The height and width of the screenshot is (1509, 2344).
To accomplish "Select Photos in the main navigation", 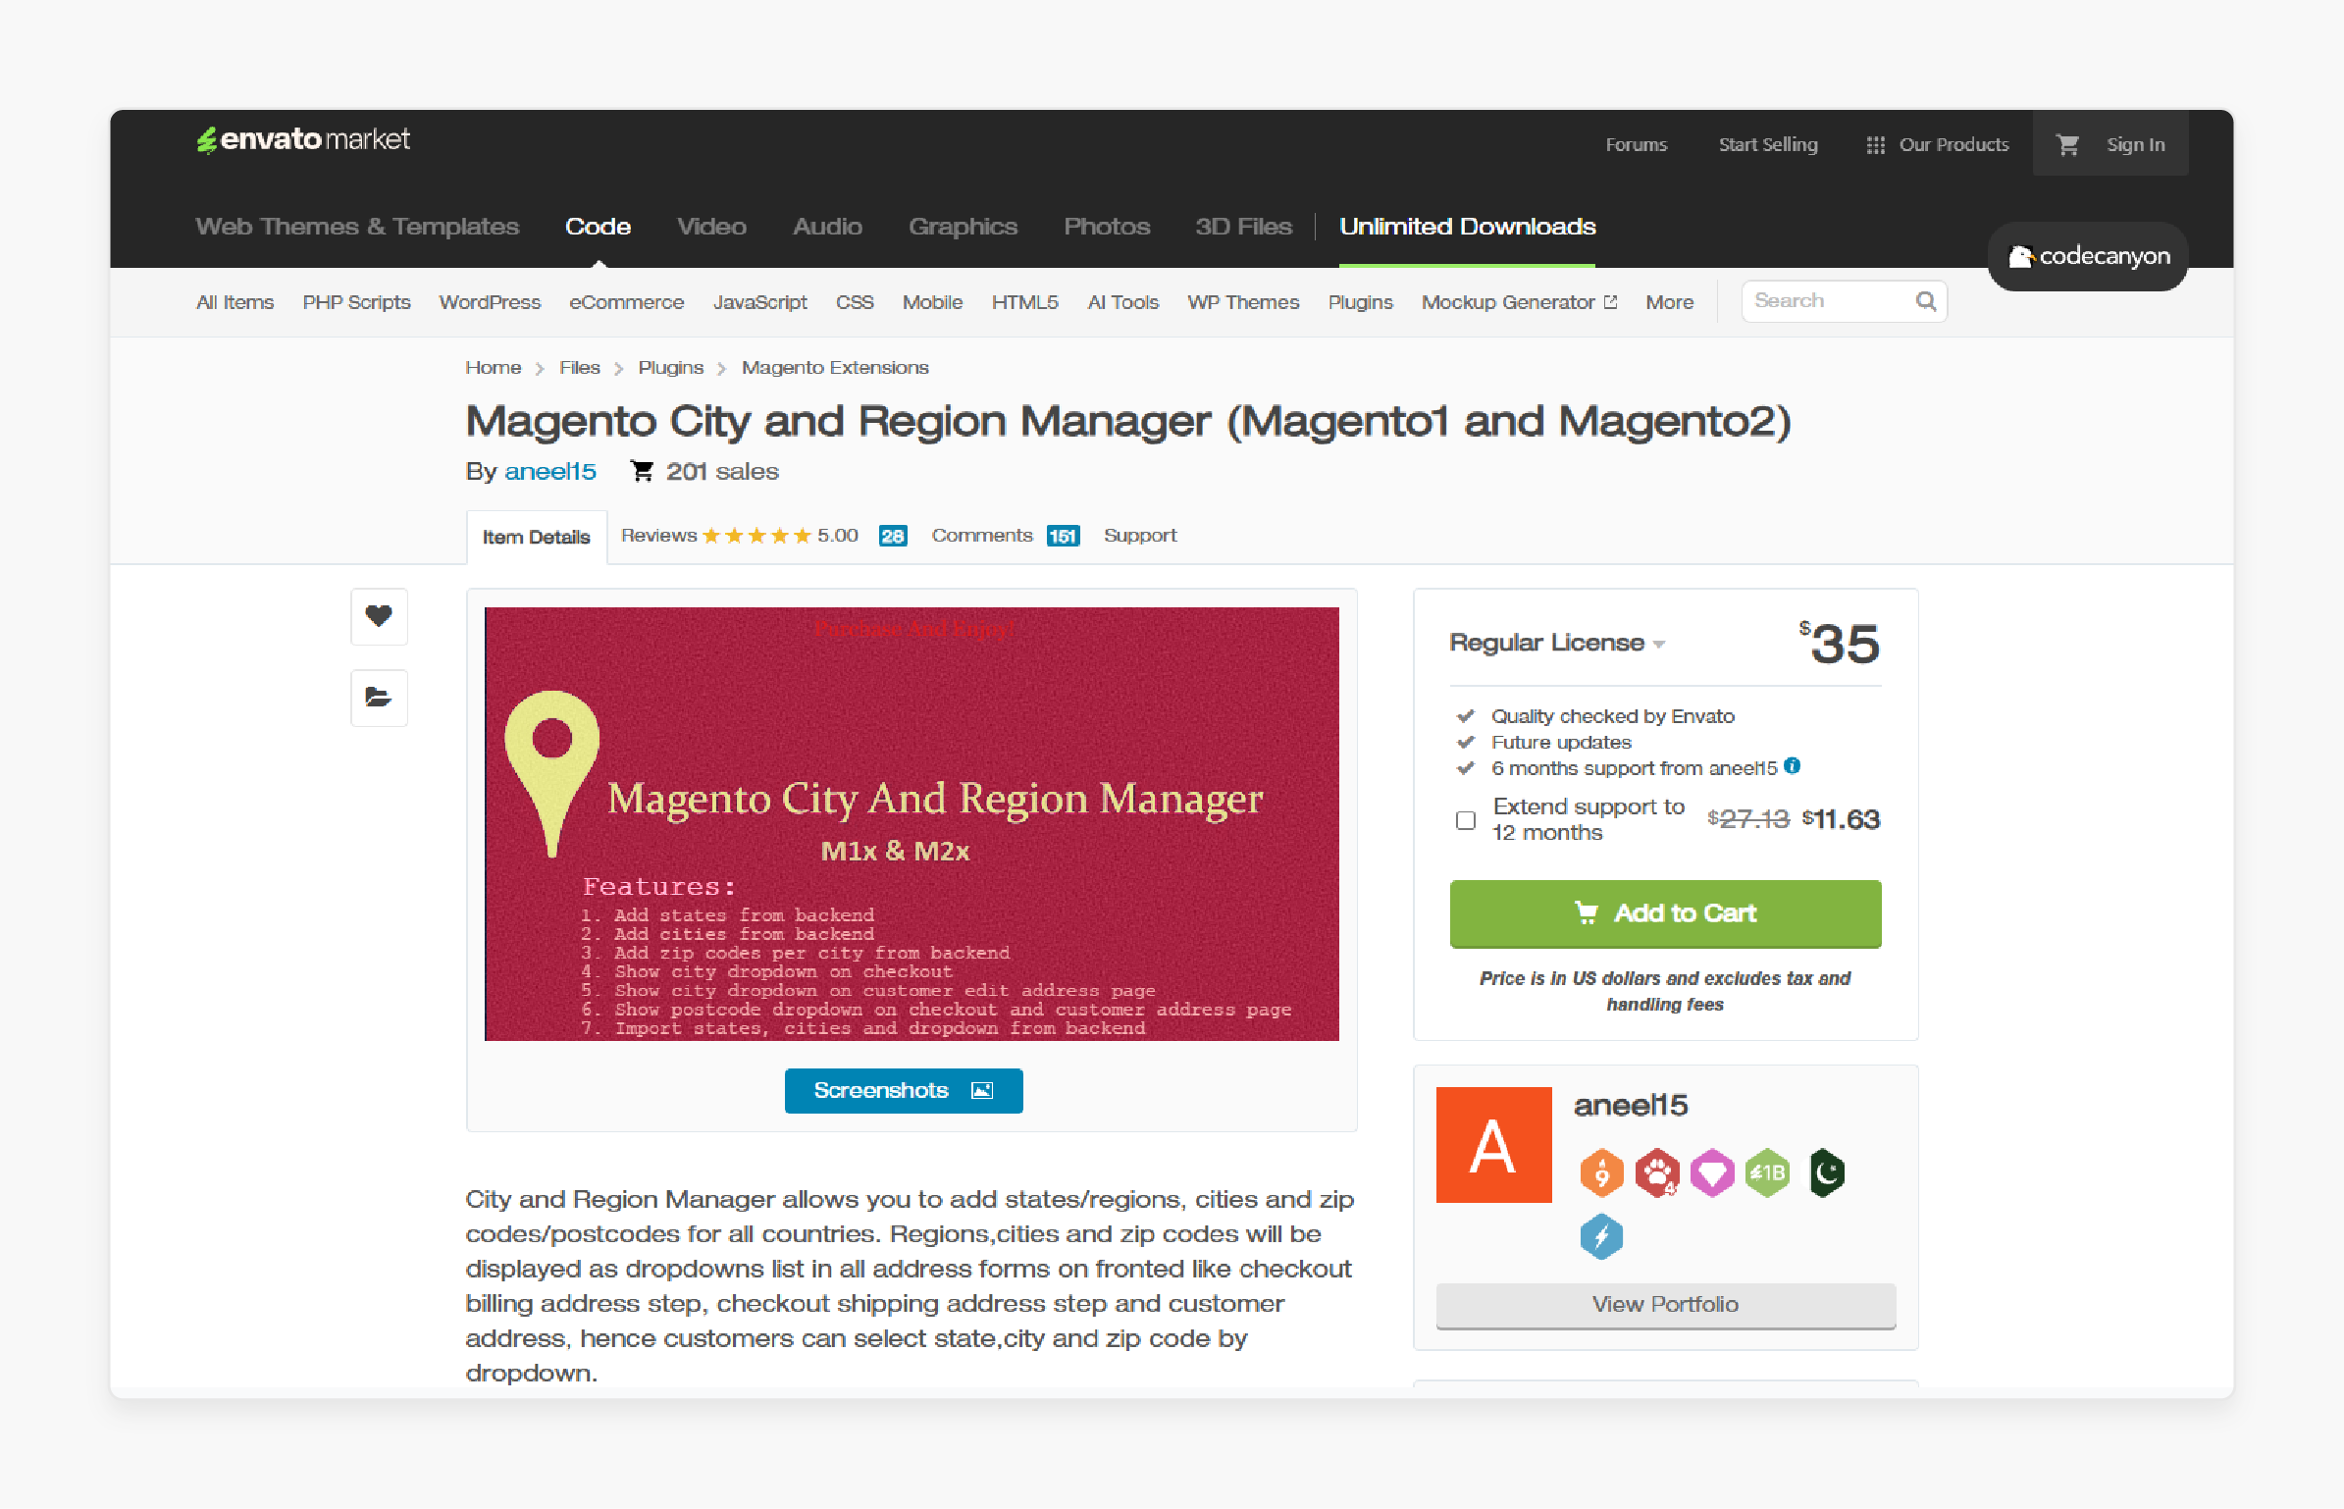I will pyautogui.click(x=1107, y=227).
